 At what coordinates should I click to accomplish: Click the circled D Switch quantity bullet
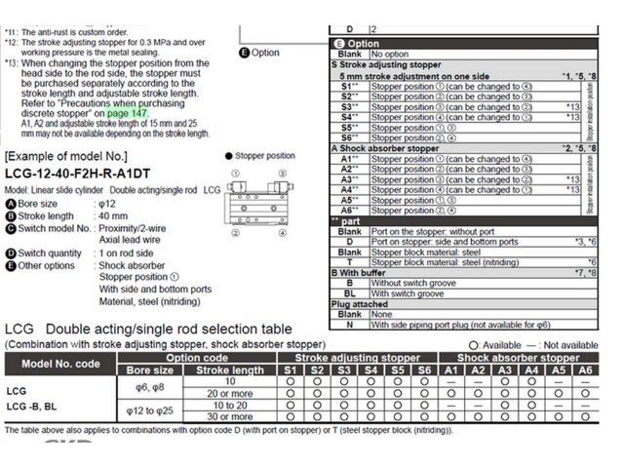pyautogui.click(x=11, y=253)
